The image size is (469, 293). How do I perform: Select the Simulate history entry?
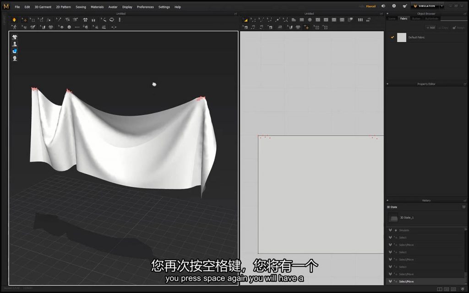[x=426, y=230]
